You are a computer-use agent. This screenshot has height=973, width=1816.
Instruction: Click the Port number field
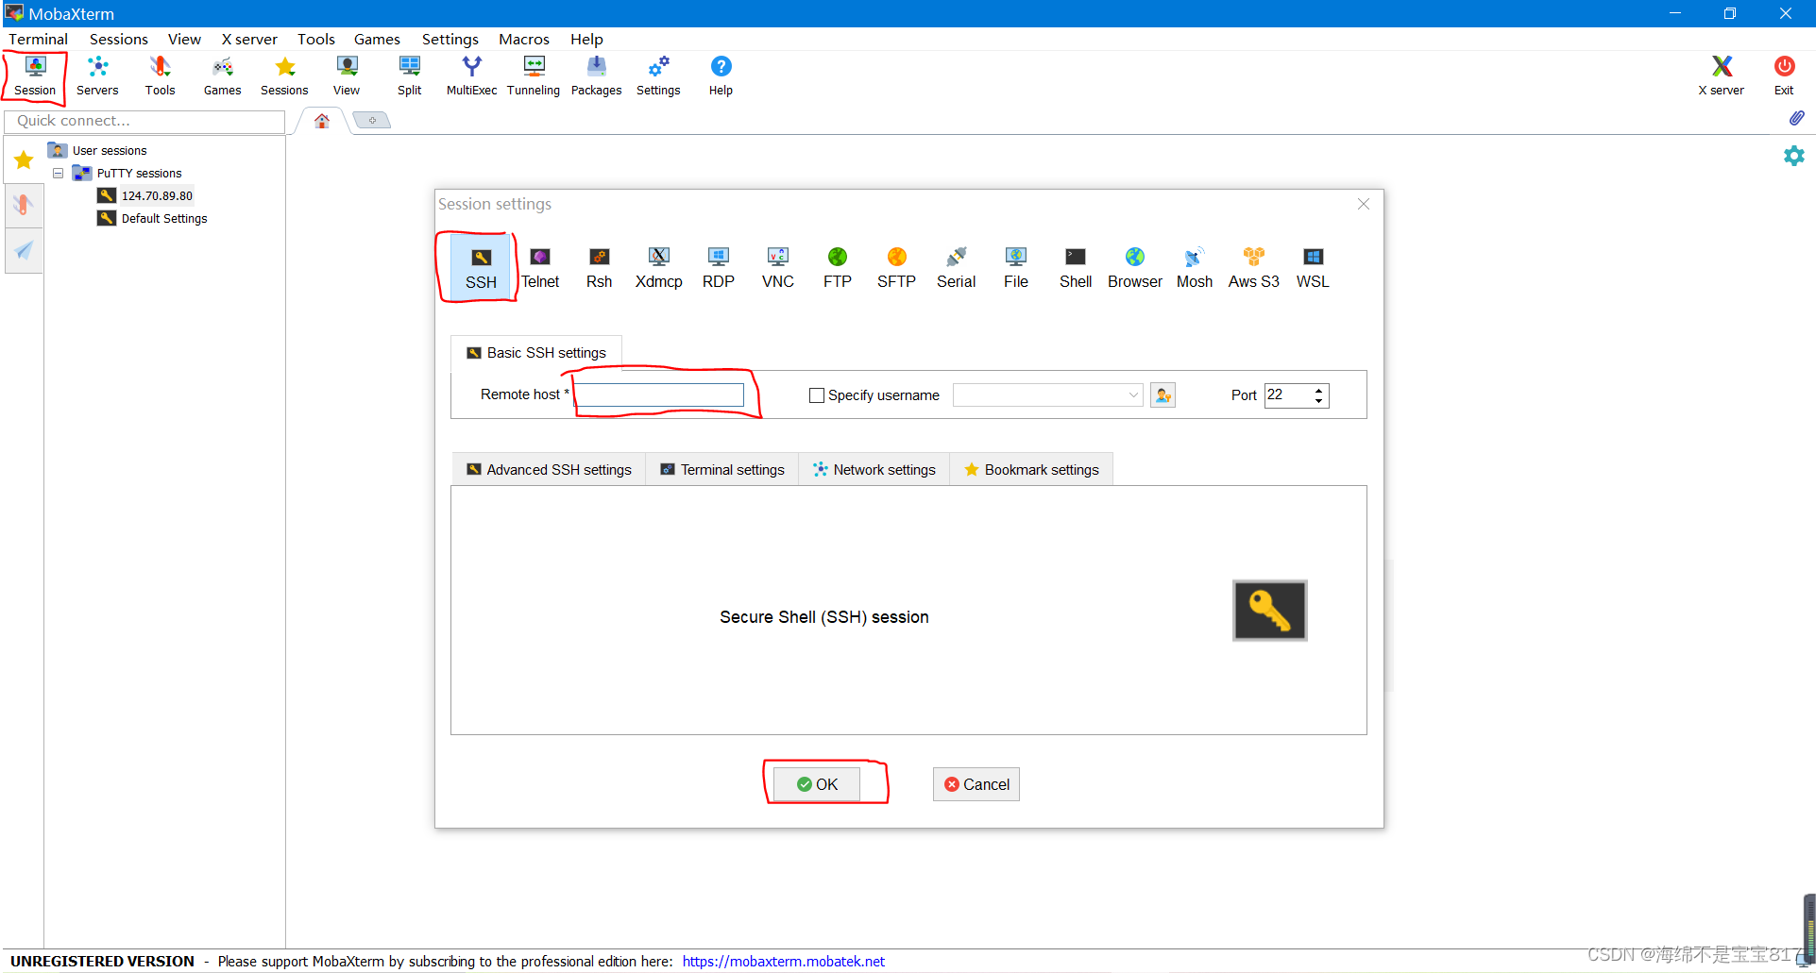pos(1288,395)
